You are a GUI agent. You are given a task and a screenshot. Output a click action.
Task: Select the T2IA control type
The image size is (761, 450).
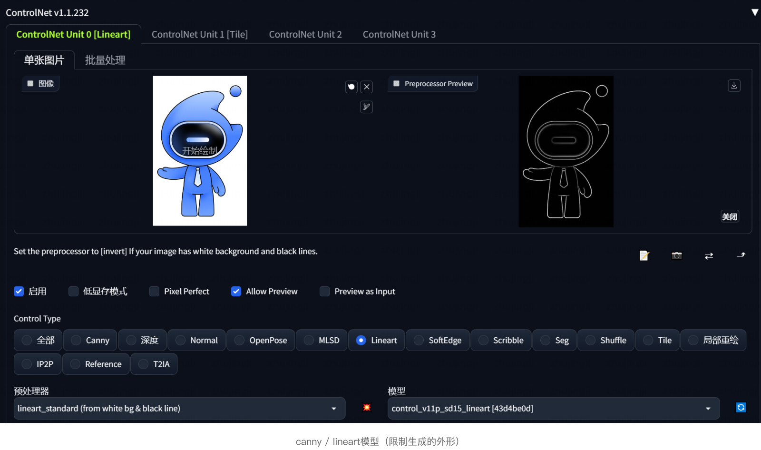pyautogui.click(x=154, y=364)
